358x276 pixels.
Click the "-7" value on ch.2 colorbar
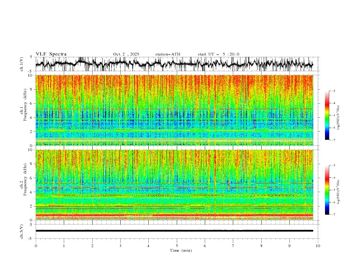click(334, 215)
